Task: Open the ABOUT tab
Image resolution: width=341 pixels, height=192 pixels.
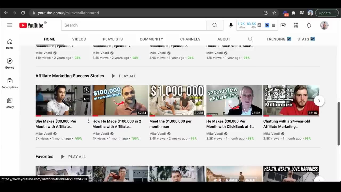Action: (224, 39)
